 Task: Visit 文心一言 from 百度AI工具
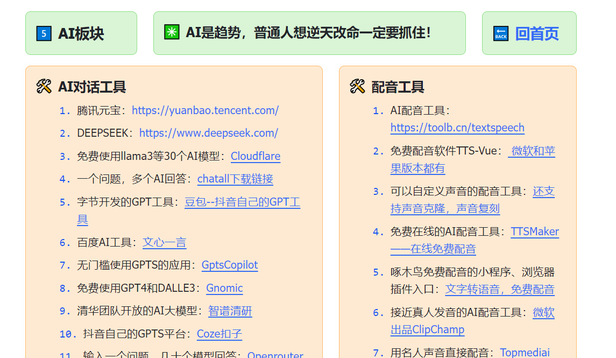pos(165,242)
